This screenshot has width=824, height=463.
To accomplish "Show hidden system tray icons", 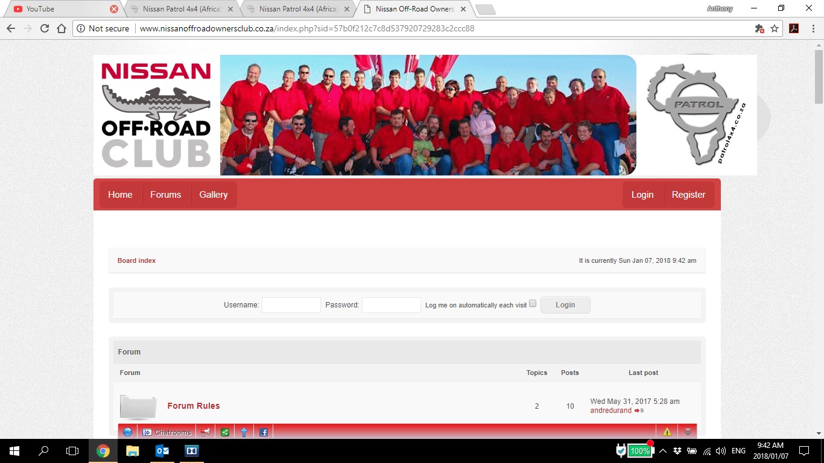I will tap(663, 451).
